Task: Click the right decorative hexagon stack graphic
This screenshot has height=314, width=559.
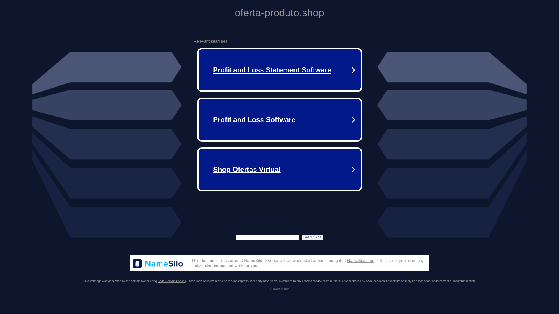Action: [452, 144]
